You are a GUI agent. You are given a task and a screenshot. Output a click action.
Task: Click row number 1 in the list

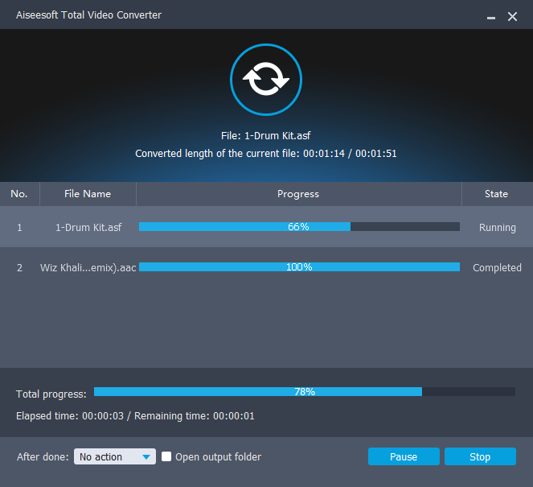[x=19, y=227]
